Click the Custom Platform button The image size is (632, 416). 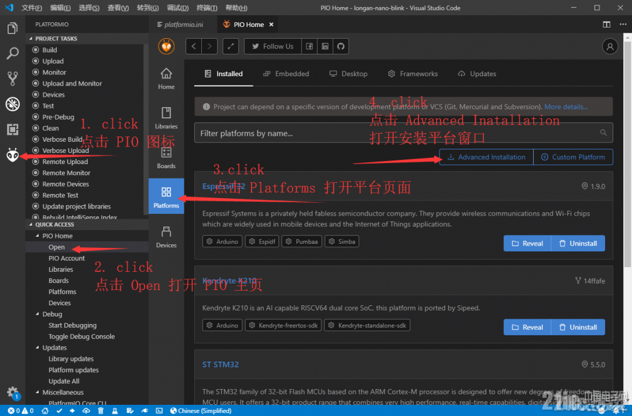573,157
